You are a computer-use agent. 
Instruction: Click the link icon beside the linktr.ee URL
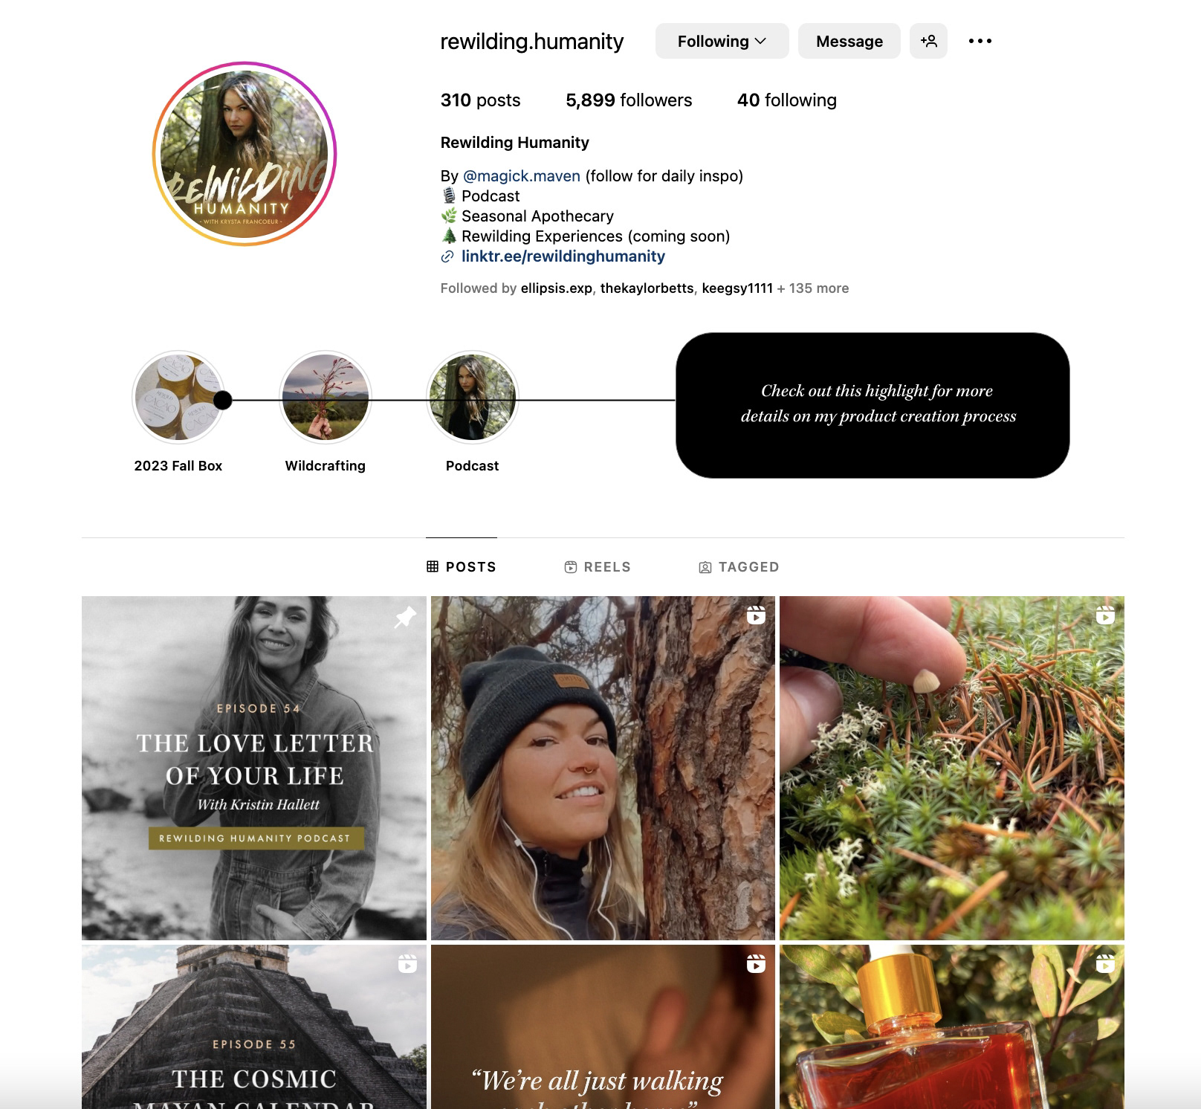(x=447, y=256)
